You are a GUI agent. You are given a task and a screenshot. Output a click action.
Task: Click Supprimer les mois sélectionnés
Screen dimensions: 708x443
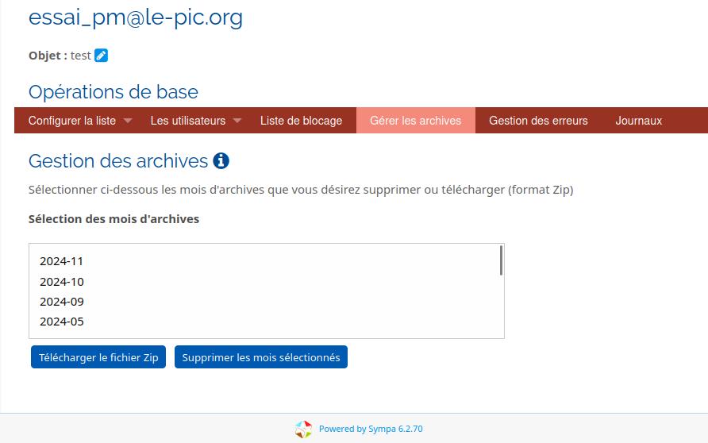coord(261,357)
